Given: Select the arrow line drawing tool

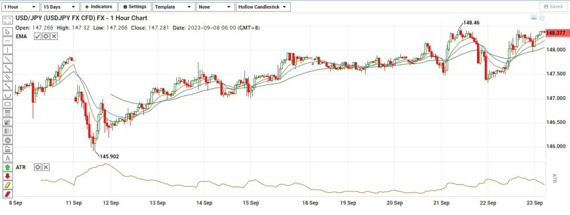Looking at the screenshot, I should [x=8, y=86].
